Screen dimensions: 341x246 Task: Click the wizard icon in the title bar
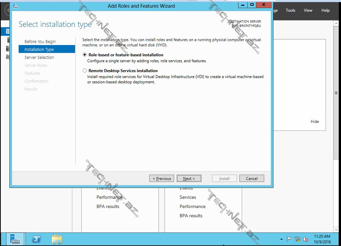(15, 6)
